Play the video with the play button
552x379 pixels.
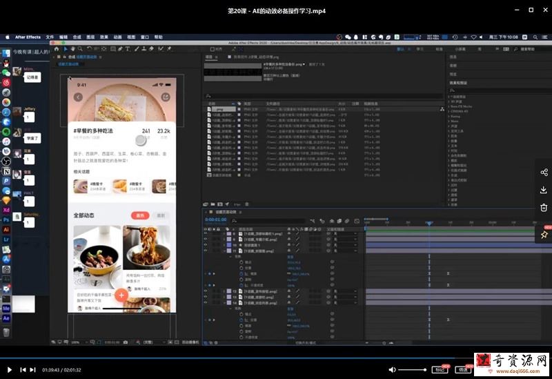click(x=10, y=369)
